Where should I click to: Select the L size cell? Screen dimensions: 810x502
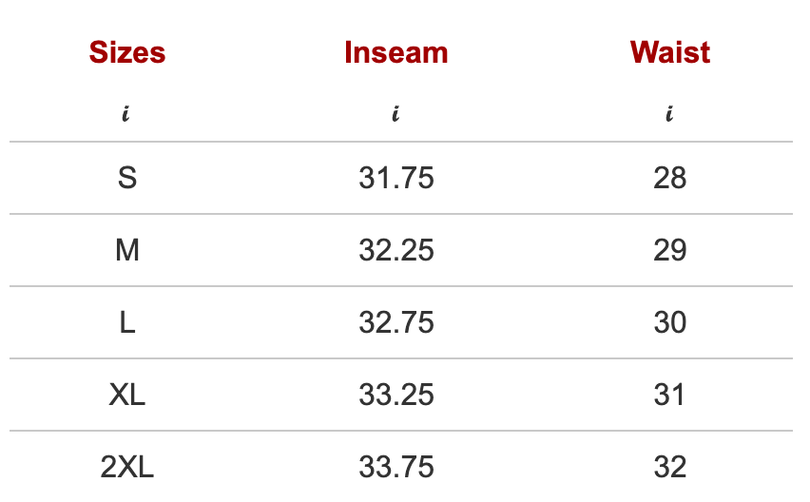[127, 322]
